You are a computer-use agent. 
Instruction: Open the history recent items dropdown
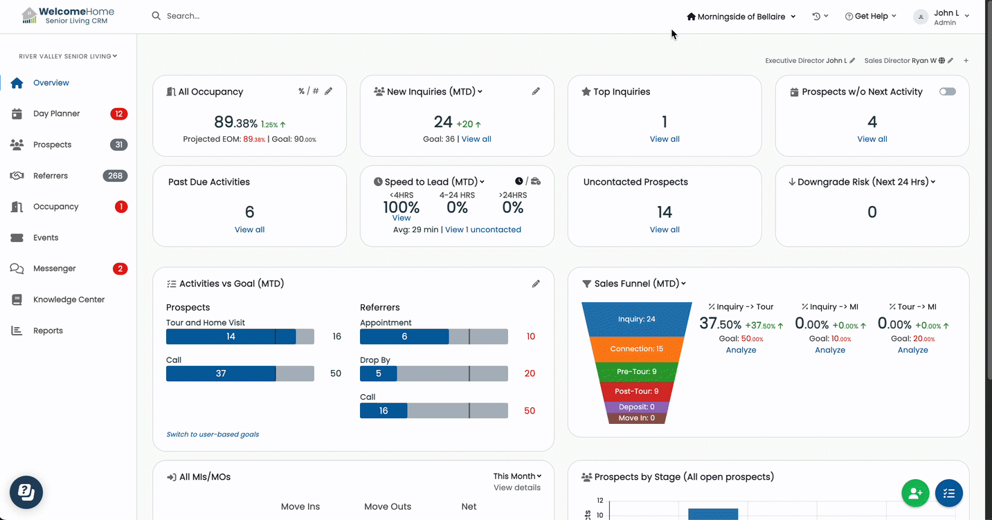(x=820, y=17)
